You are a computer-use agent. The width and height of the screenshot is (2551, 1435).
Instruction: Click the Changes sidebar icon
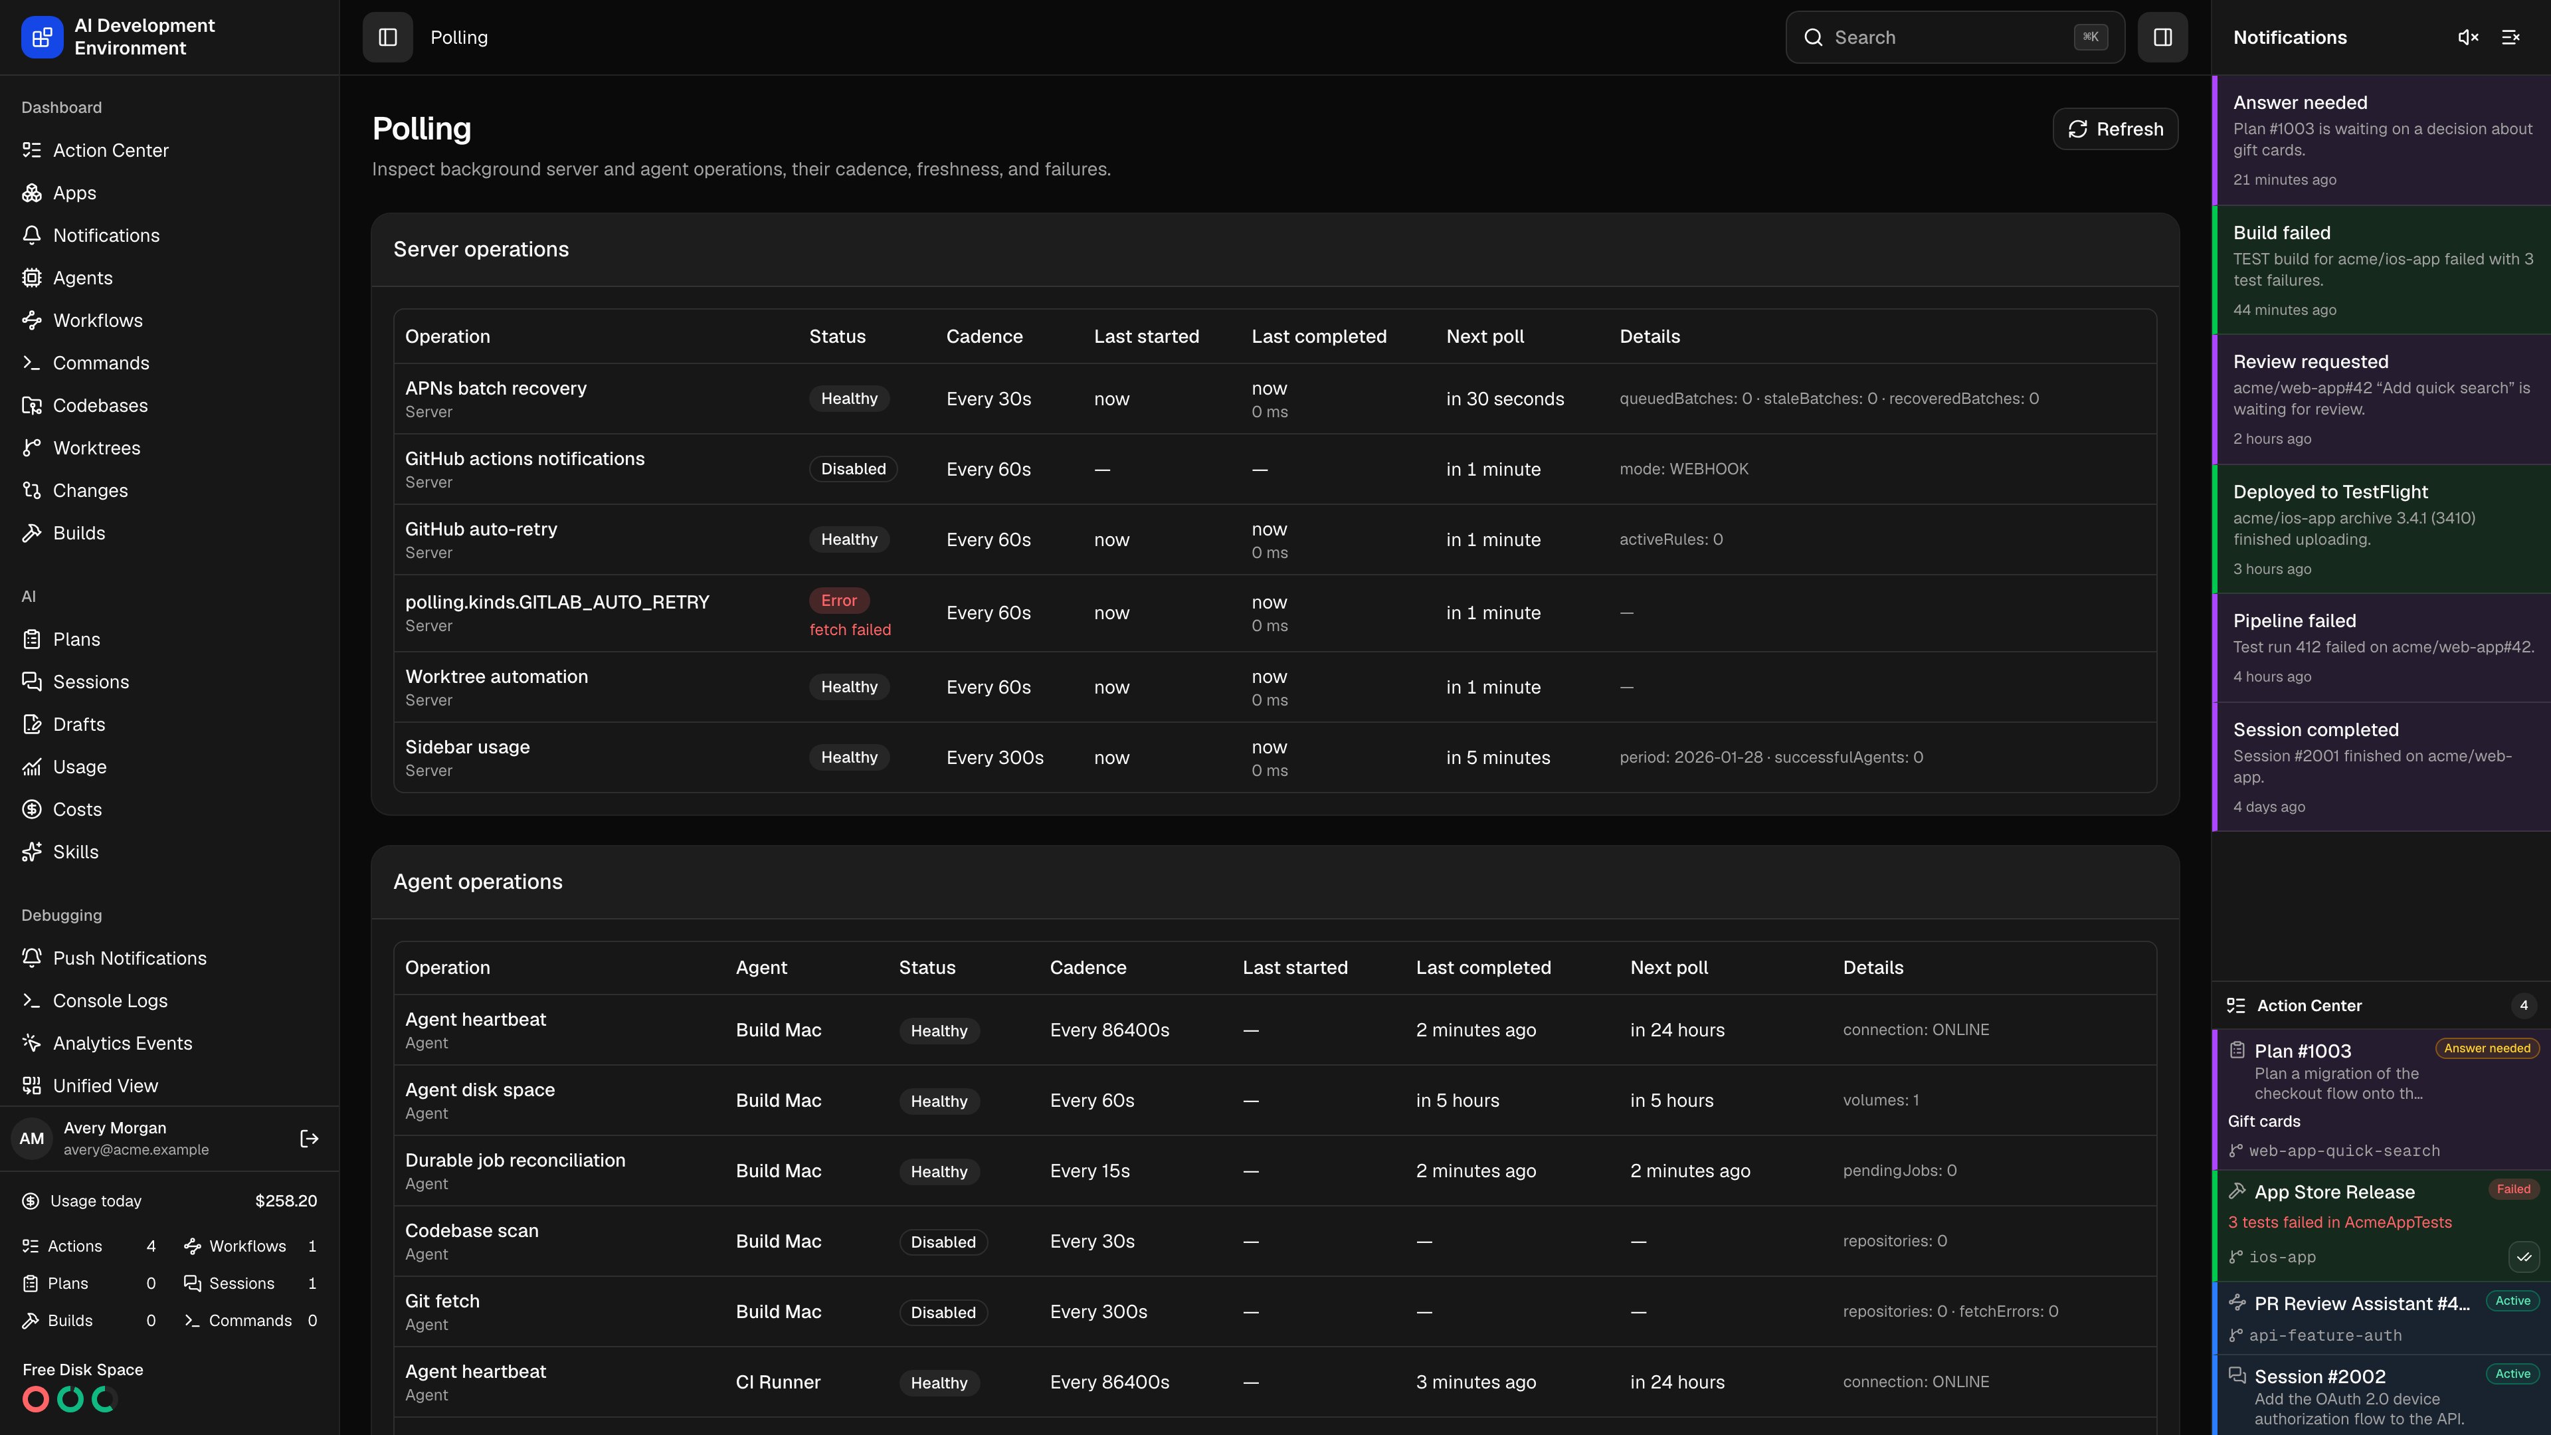pyautogui.click(x=32, y=490)
